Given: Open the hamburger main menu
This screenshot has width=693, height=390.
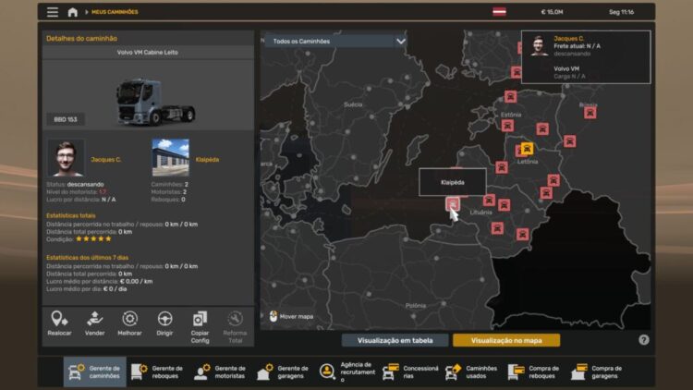Looking at the screenshot, I should coord(53,12).
